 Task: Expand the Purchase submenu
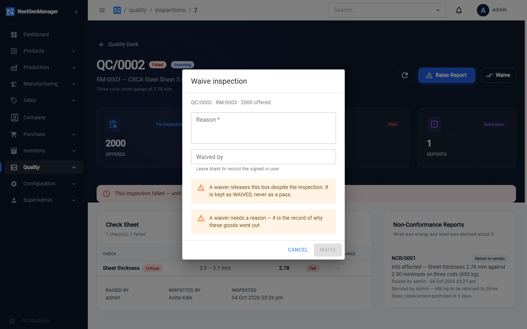coord(74,135)
